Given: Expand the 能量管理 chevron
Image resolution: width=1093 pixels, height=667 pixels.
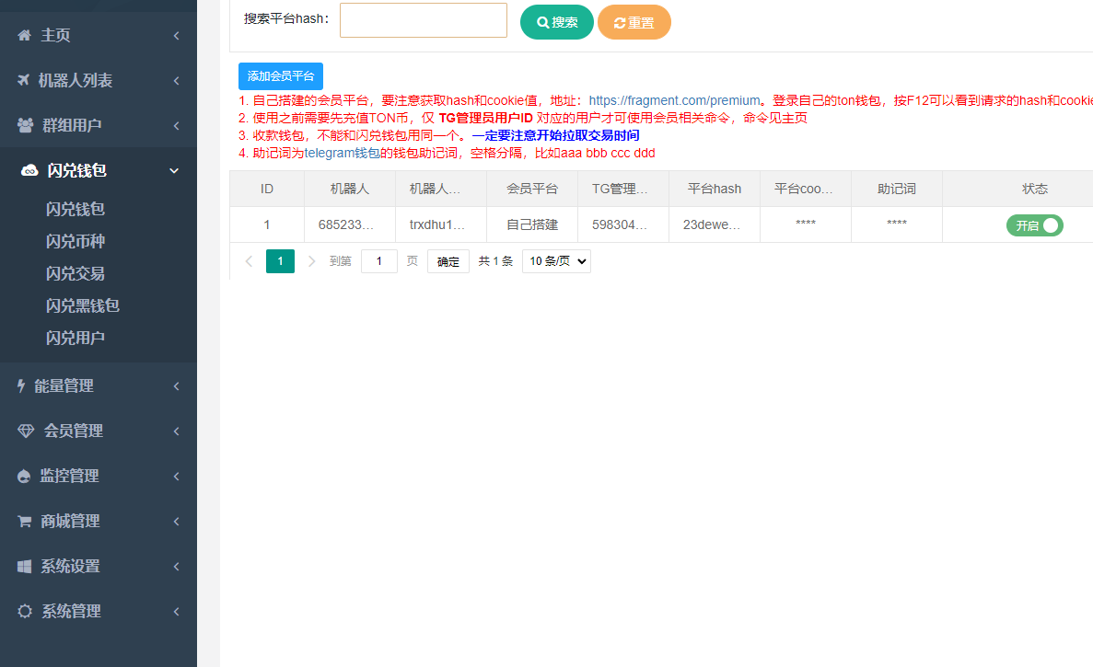Looking at the screenshot, I should point(177,385).
